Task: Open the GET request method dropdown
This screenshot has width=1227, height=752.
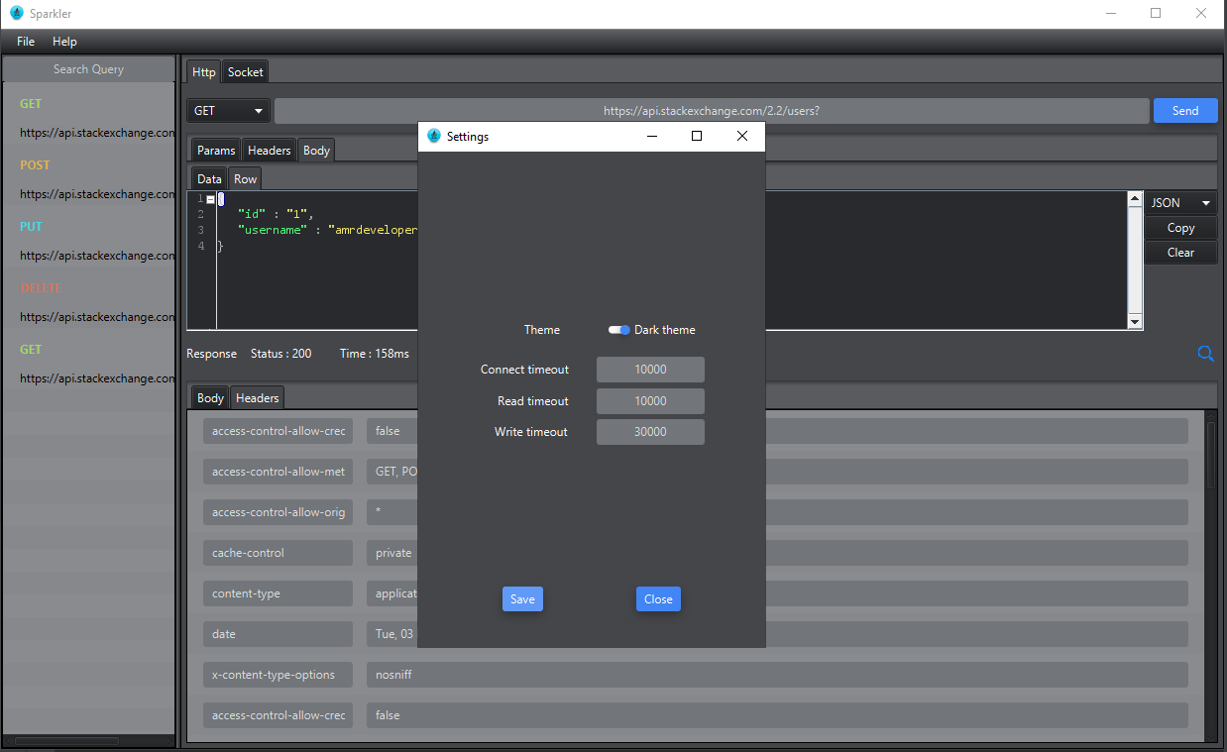Action: [229, 111]
